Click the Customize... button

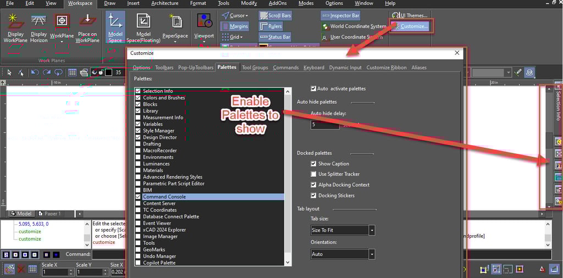[x=411, y=26]
